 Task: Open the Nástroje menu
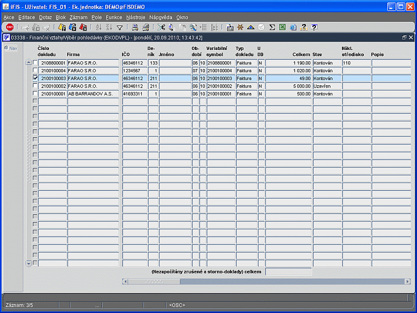[x=136, y=18]
